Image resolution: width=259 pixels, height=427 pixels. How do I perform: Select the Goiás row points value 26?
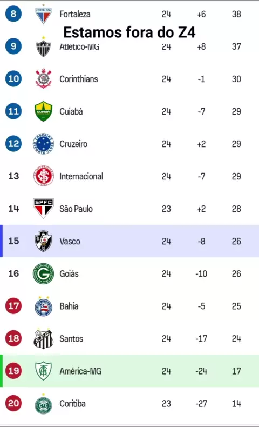[236, 273]
